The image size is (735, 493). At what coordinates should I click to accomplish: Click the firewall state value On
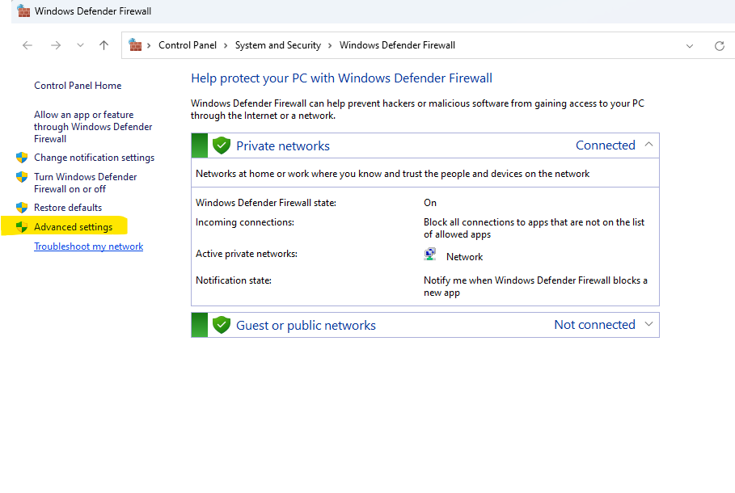coord(430,203)
